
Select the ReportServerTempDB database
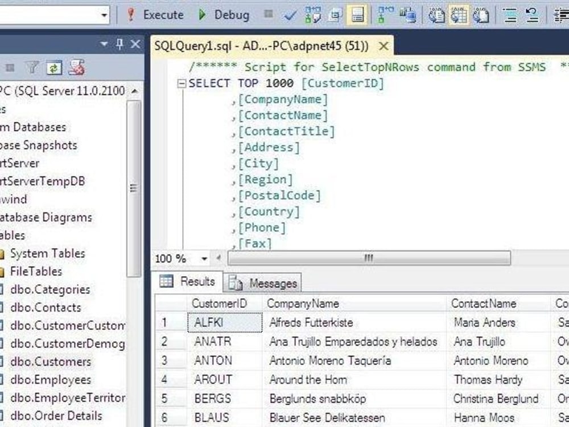(x=42, y=181)
